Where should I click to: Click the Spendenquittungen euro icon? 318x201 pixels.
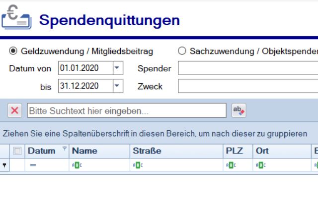click(x=16, y=19)
